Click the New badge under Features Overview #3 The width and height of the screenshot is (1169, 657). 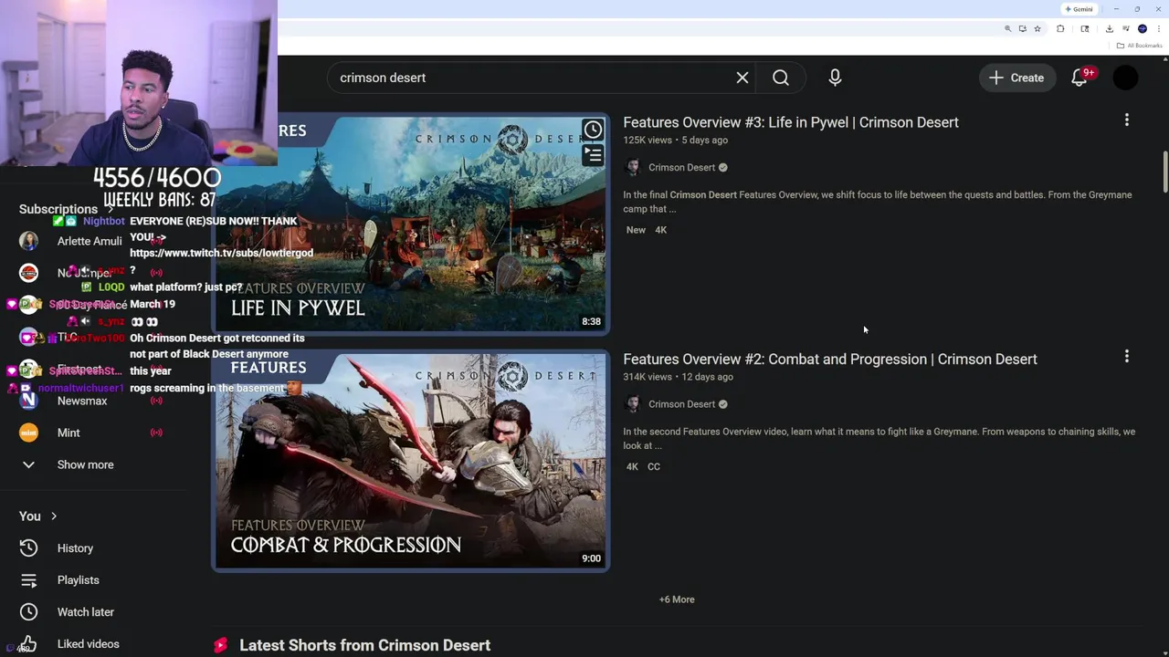click(x=636, y=230)
